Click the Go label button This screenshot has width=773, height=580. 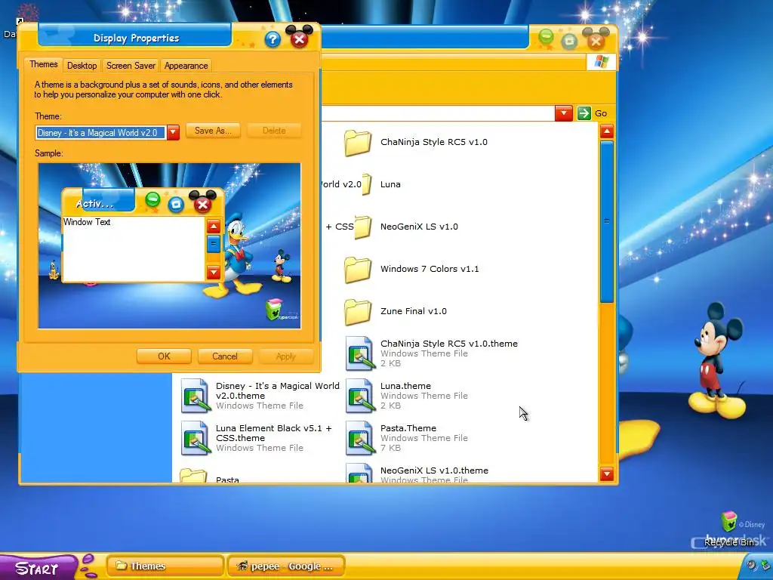(x=601, y=113)
